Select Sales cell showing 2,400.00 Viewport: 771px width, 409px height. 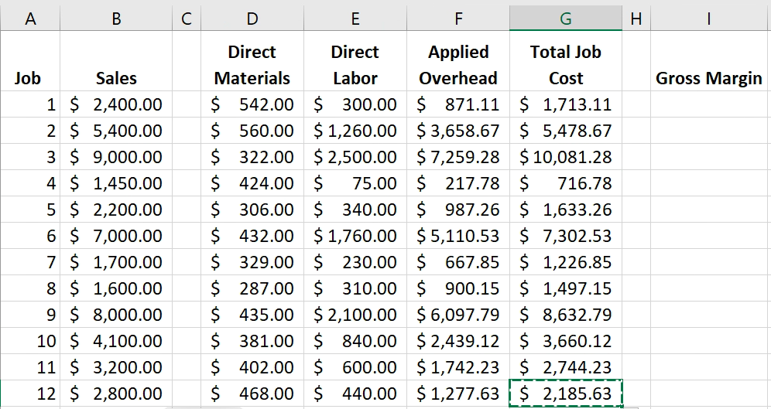[x=116, y=104]
